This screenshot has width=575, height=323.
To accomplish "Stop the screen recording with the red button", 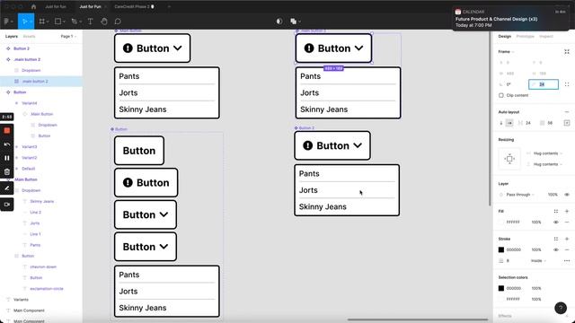I will (7, 130).
